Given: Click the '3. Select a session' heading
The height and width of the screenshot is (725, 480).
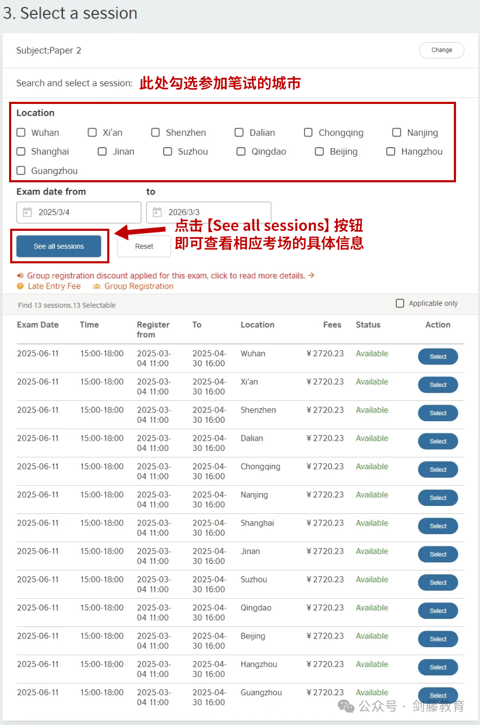Looking at the screenshot, I should [x=70, y=13].
